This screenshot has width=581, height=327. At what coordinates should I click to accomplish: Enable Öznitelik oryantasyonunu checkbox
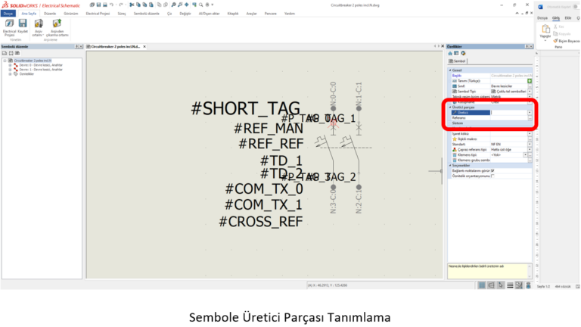(x=493, y=176)
